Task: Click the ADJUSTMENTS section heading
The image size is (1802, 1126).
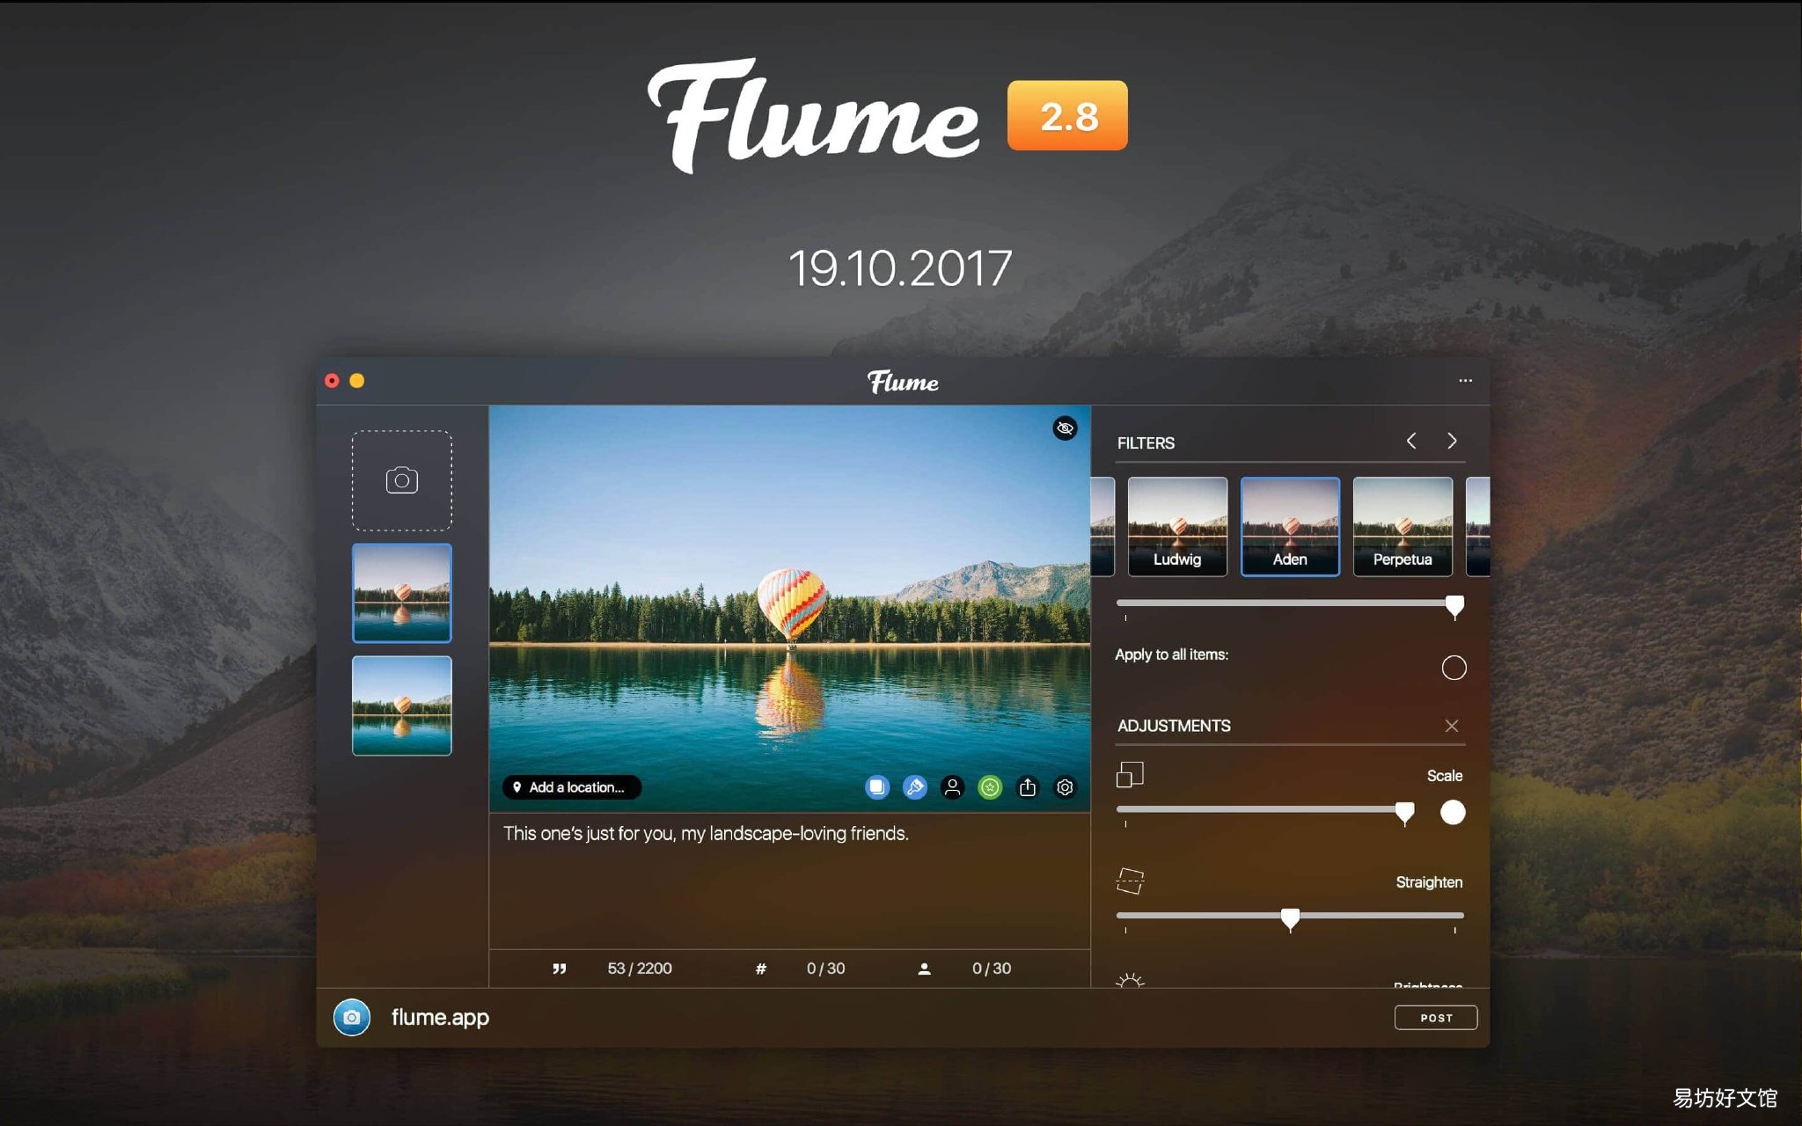Action: tap(1174, 726)
